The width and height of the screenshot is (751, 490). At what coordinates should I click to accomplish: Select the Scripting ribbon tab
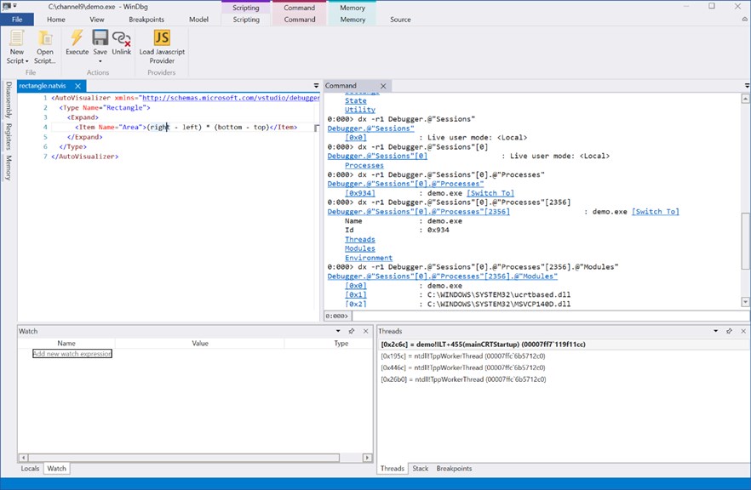point(246,20)
